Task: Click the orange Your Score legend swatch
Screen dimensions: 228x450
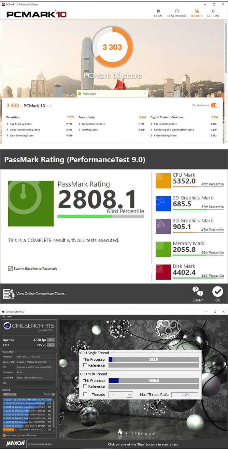Action: (4, 435)
